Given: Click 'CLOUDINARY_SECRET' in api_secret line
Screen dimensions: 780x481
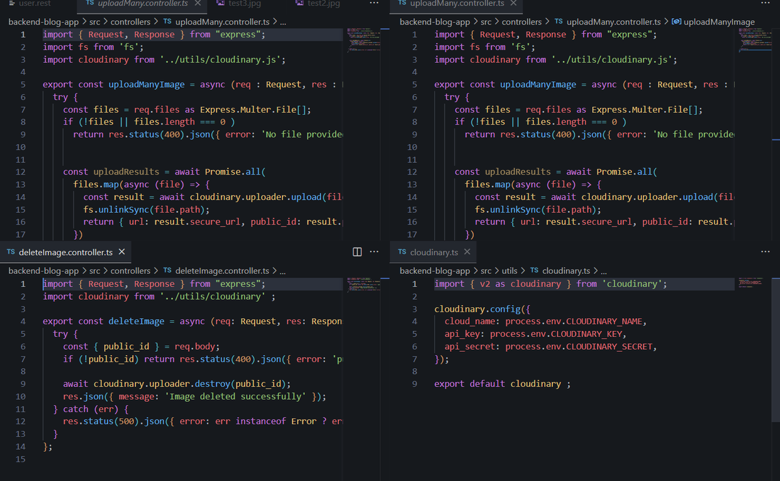Looking at the screenshot, I should point(609,347).
